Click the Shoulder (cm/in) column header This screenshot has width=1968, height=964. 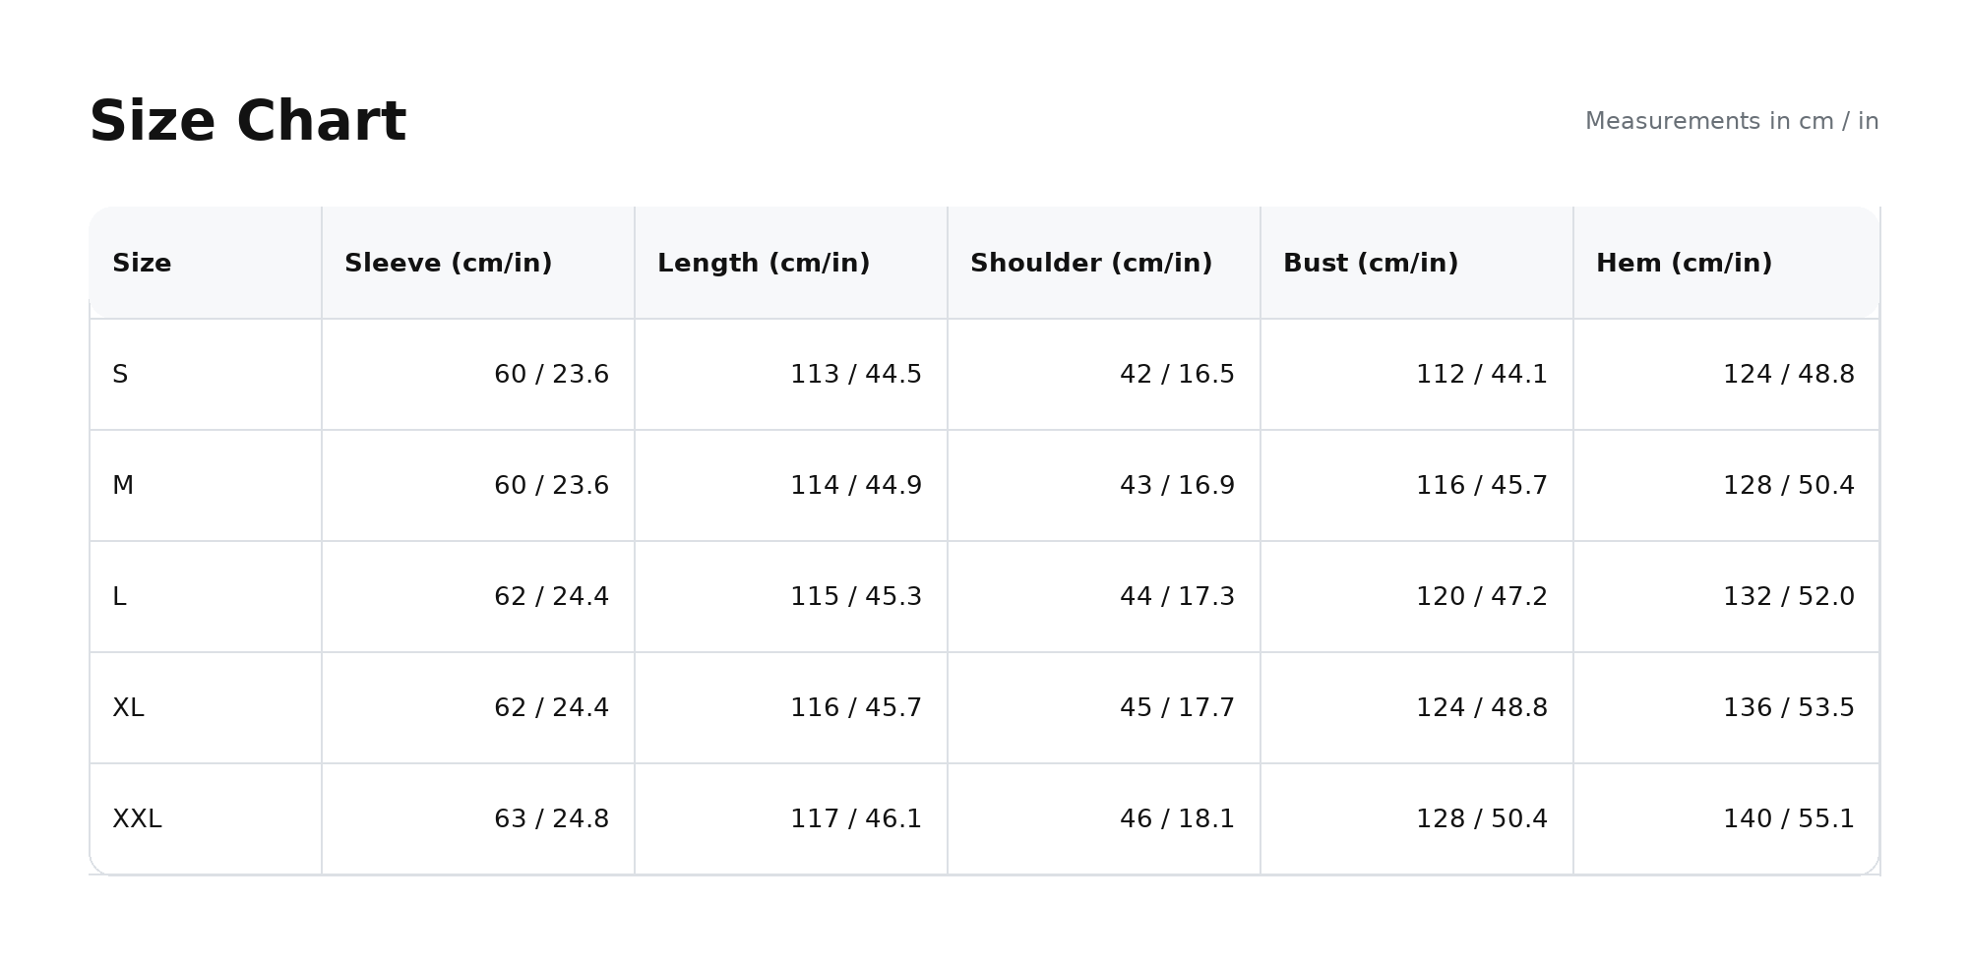[1091, 264]
